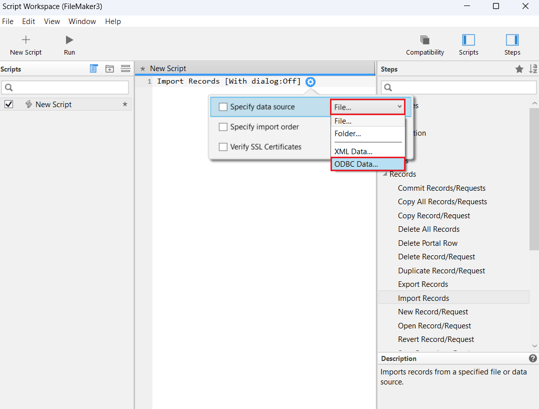Image resolution: width=539 pixels, height=409 pixels.
Task: Open the Edit menu
Action: [x=28, y=22]
